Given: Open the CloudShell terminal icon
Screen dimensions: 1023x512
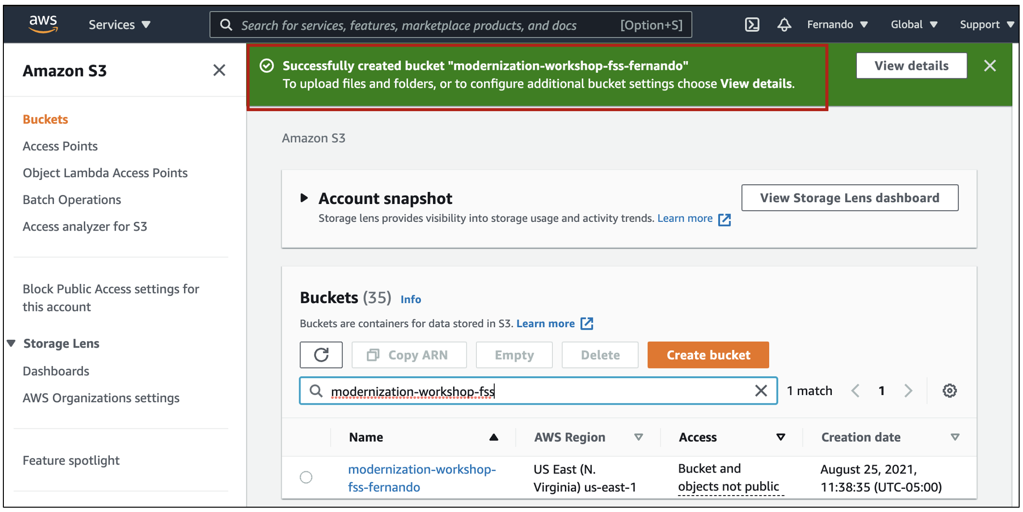Looking at the screenshot, I should [752, 25].
